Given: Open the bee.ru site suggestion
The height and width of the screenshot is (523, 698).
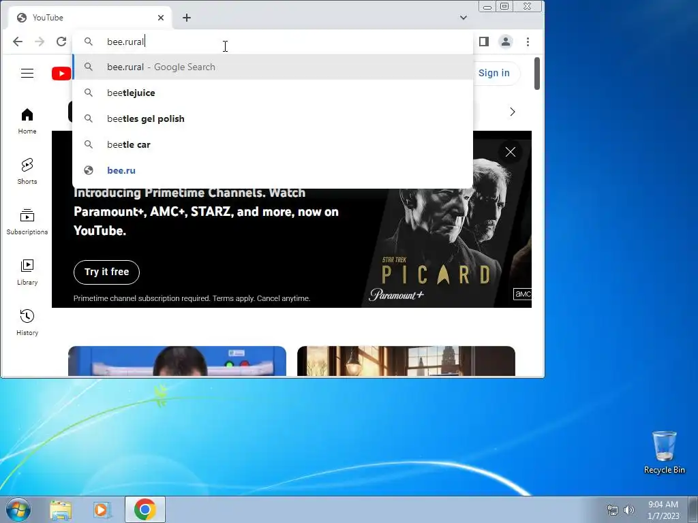Looking at the screenshot, I should point(273,170).
